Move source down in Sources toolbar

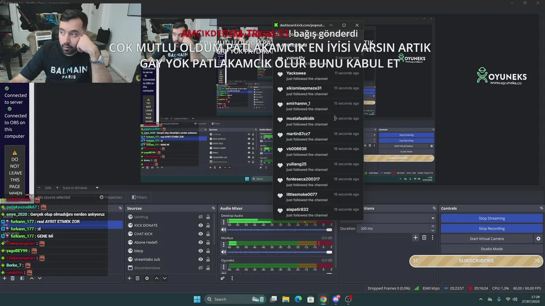point(164,278)
